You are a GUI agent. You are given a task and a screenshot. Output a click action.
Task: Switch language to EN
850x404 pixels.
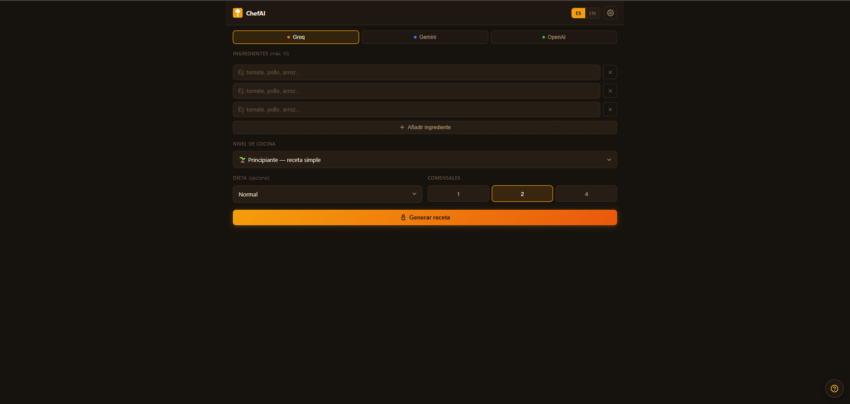(x=592, y=13)
